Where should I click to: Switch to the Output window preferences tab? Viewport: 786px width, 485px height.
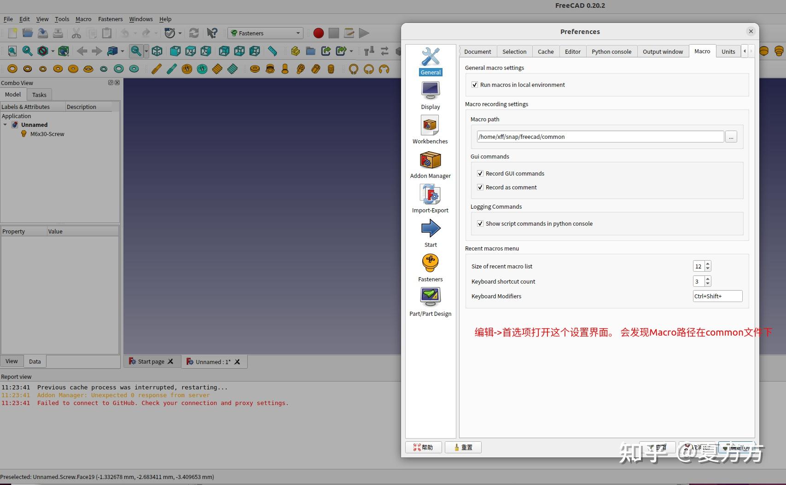tap(663, 51)
